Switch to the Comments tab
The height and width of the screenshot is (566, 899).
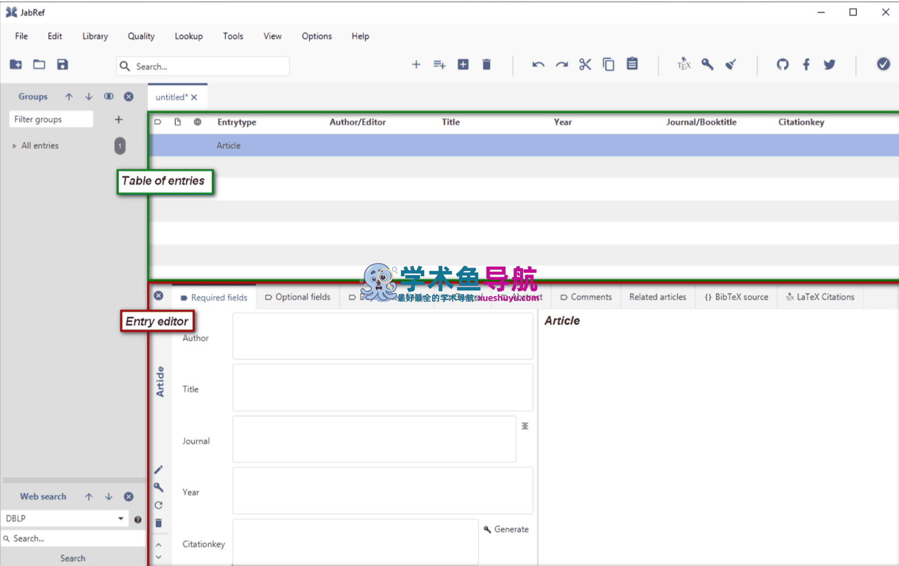(586, 297)
